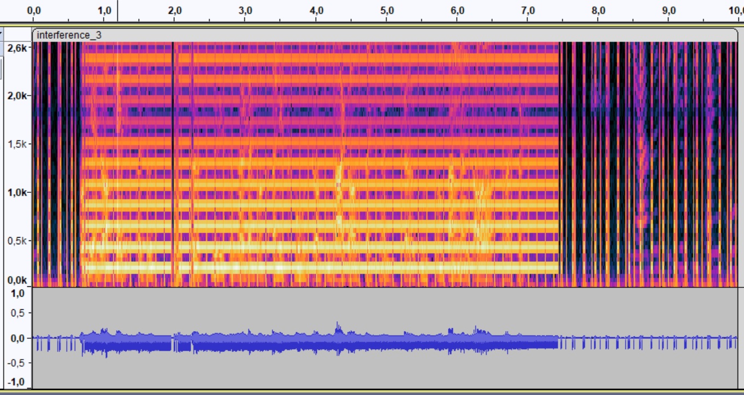Click the 1,5k label on the frequency scale
Screen dimensions: 744x395
[16, 144]
